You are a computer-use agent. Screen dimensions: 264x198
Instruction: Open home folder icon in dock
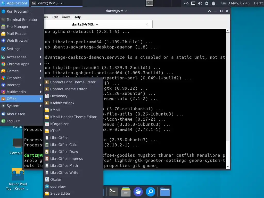point(165,192)
